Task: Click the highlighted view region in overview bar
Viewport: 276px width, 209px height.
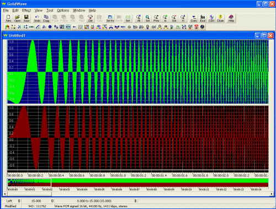Action: pos(29,183)
